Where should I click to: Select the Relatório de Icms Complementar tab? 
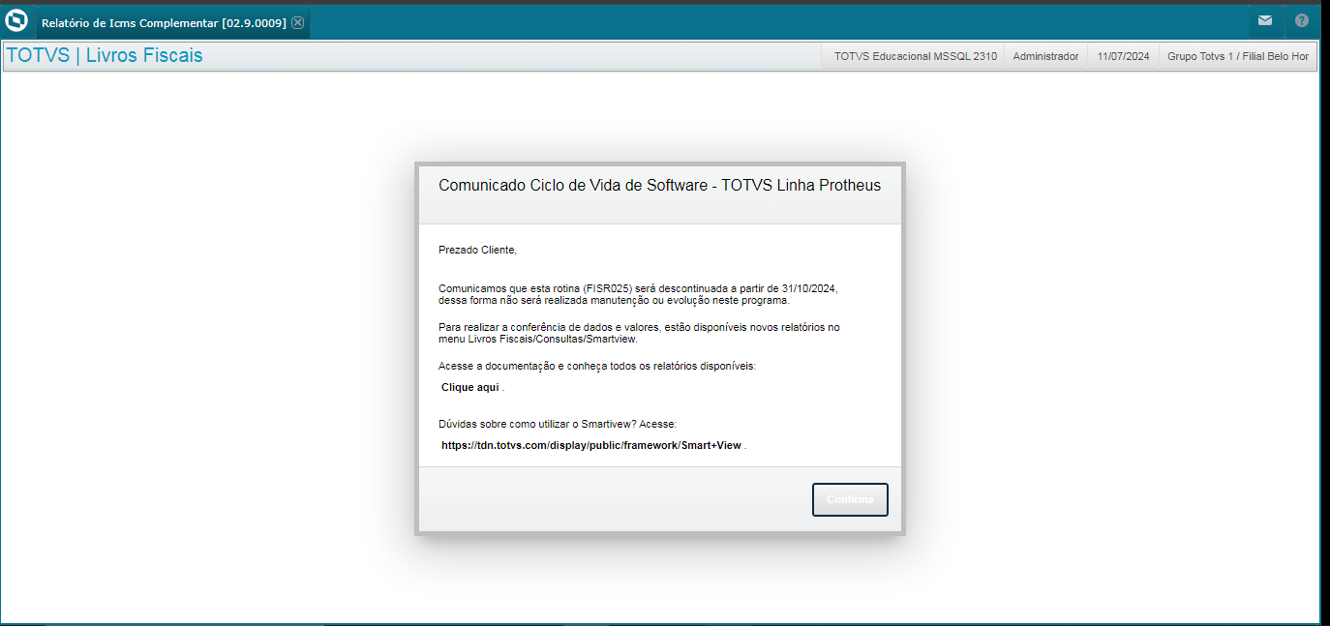[x=172, y=22]
